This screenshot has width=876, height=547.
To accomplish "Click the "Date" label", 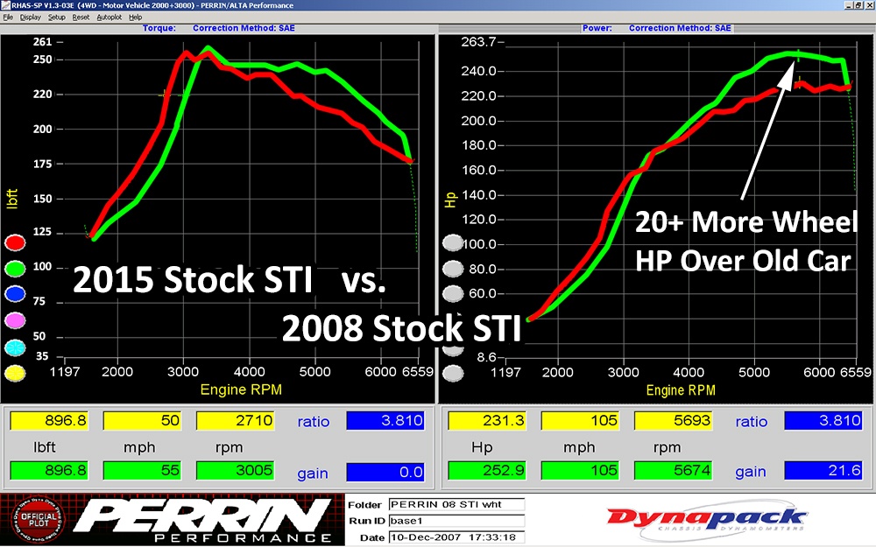I will click(x=372, y=537).
